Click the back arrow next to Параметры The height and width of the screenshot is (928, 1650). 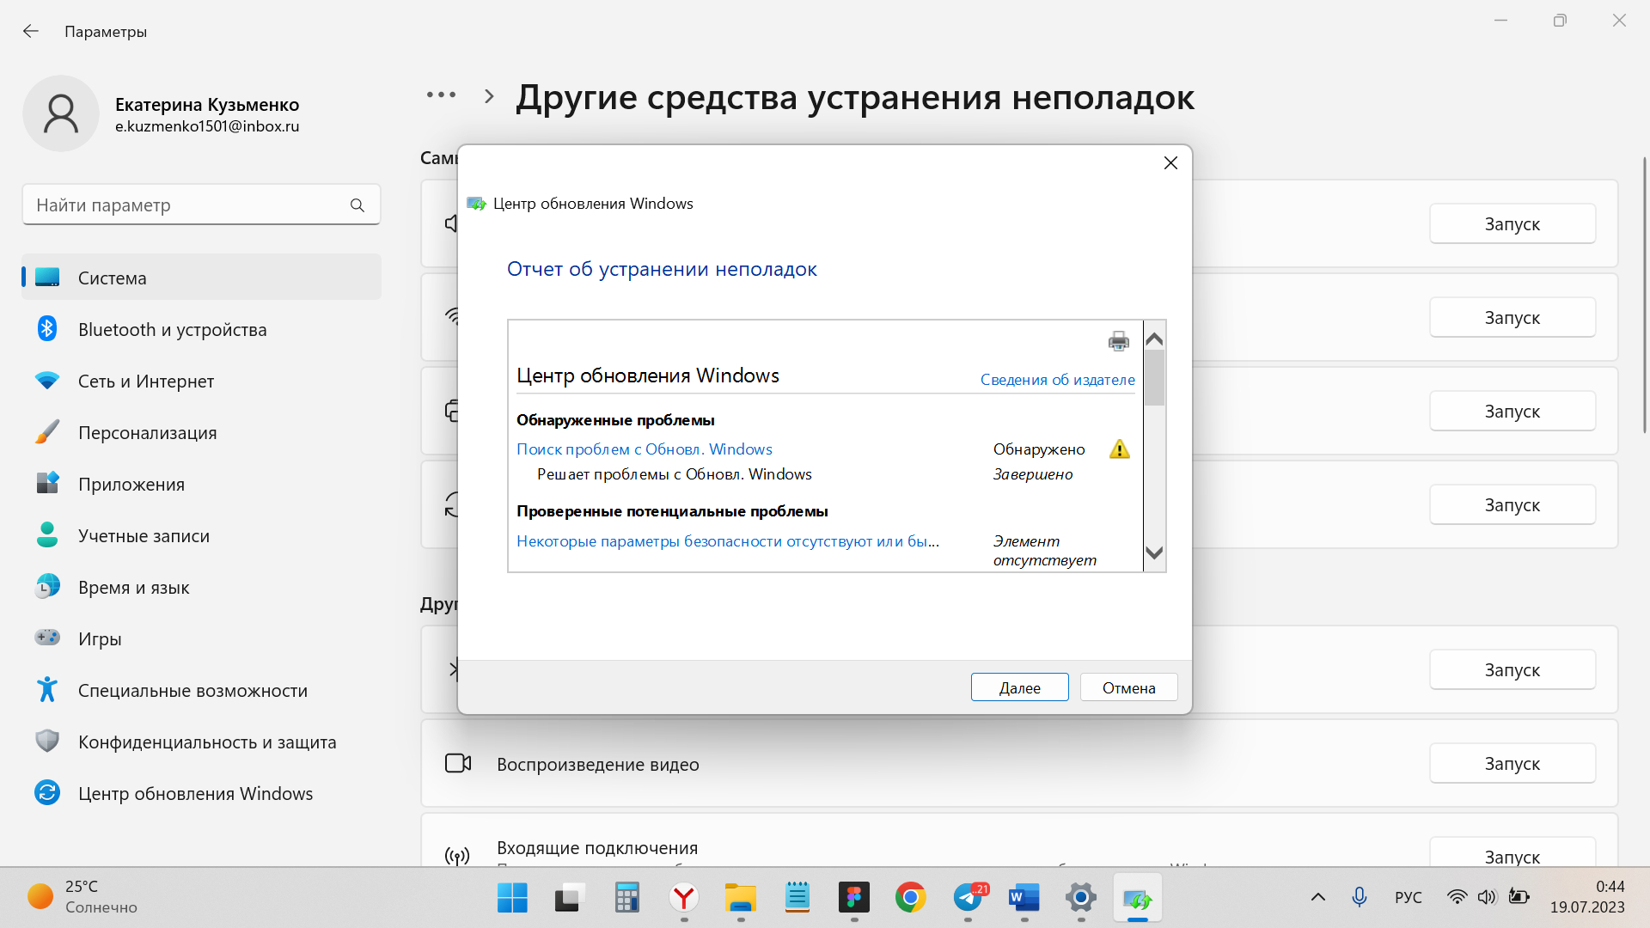pos(31,32)
